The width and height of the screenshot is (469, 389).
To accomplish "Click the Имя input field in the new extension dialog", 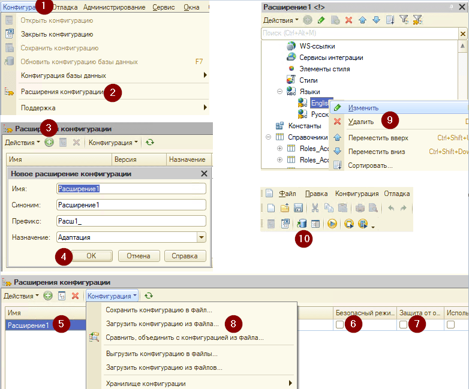I will click(131, 189).
